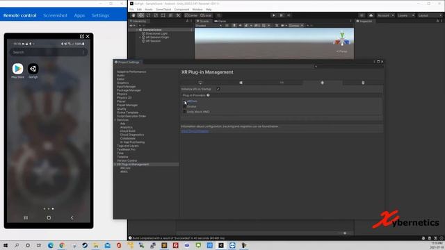The height and width of the screenshot is (250, 445).
Task: Expand AR Session Origin hierarchy item
Action: click(140, 37)
